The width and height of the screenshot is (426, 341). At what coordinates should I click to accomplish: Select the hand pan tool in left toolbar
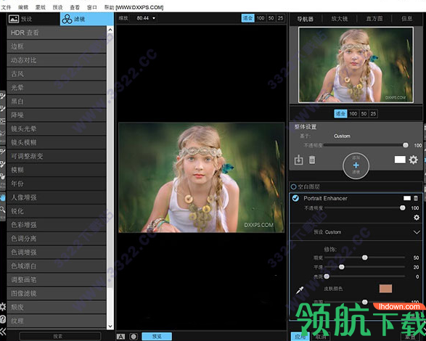(x=2, y=197)
